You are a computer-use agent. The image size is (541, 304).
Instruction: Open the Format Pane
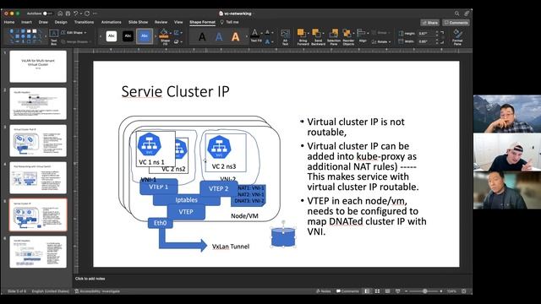[x=457, y=37]
